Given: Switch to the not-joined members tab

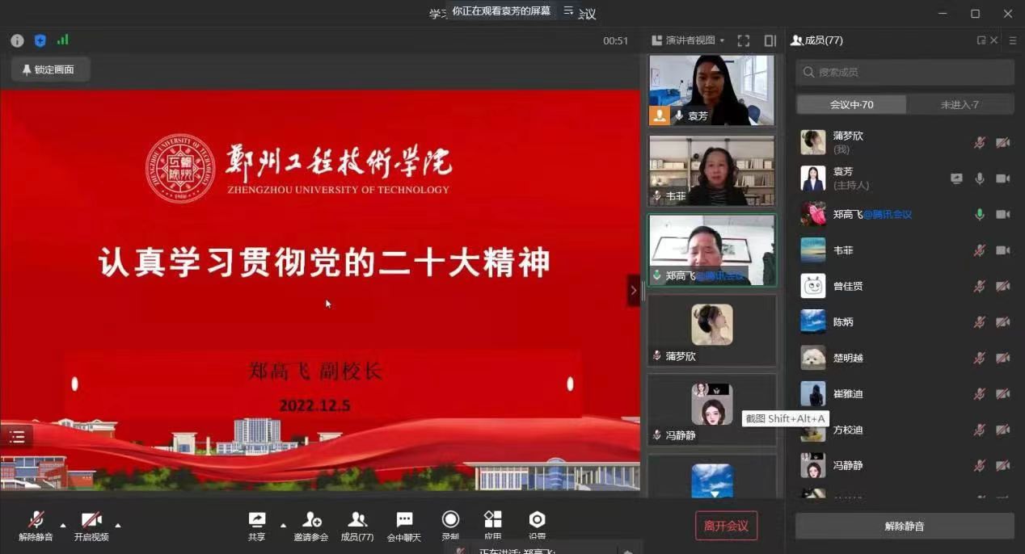Looking at the screenshot, I should point(960,105).
